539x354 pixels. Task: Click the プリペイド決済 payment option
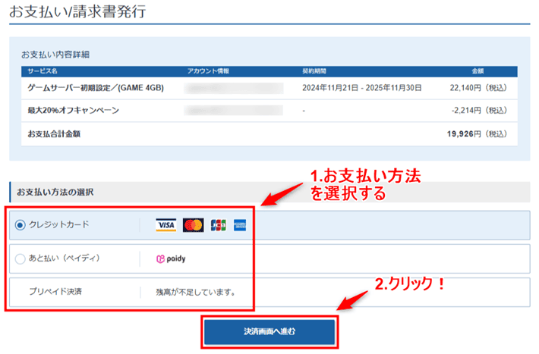pyautogui.click(x=269, y=292)
